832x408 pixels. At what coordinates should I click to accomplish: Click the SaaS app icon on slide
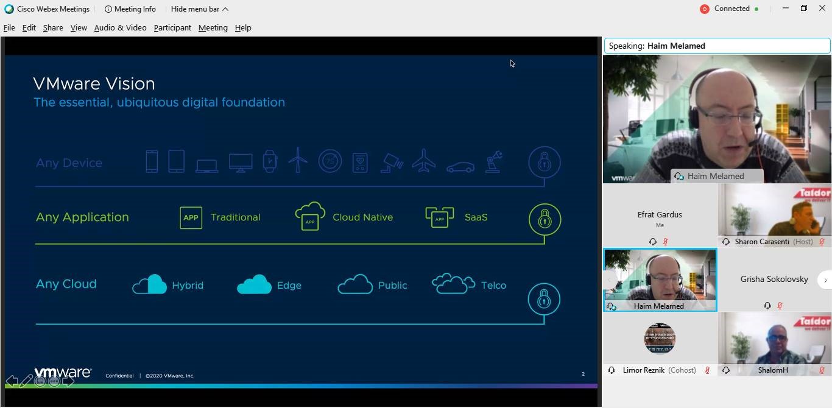click(x=440, y=217)
